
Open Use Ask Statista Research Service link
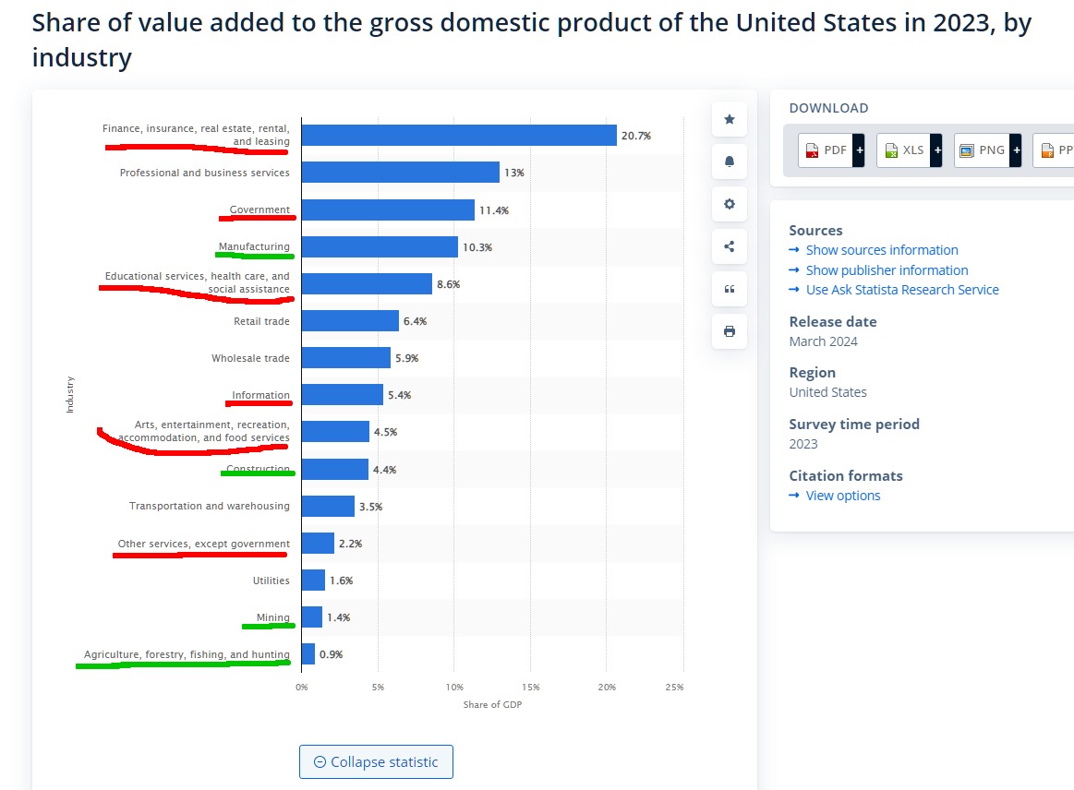(902, 290)
